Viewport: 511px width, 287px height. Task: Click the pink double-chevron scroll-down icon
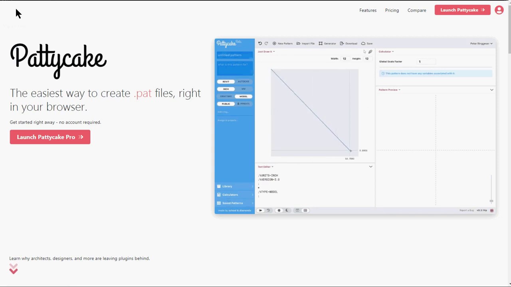tap(14, 269)
